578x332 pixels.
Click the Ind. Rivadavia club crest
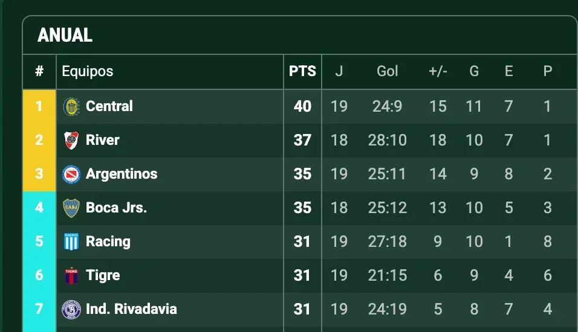pyautogui.click(x=71, y=309)
